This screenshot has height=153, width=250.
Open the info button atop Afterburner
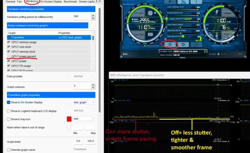coord(196,2)
